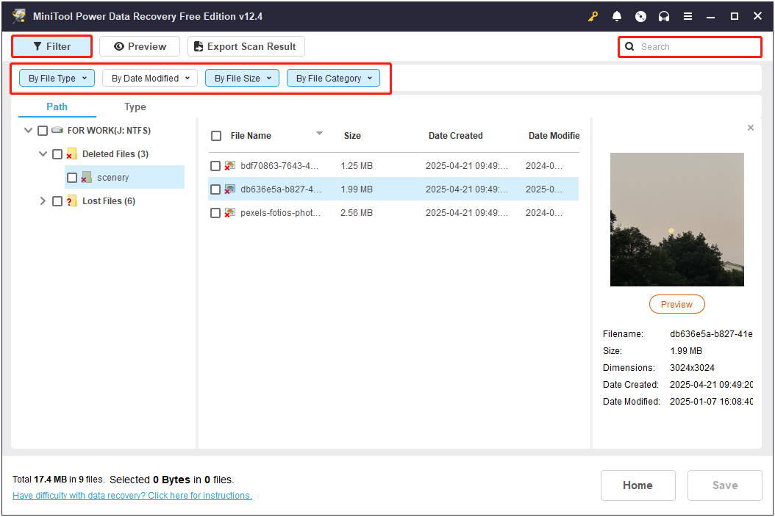Expand the Lost Files tree node

tap(43, 201)
